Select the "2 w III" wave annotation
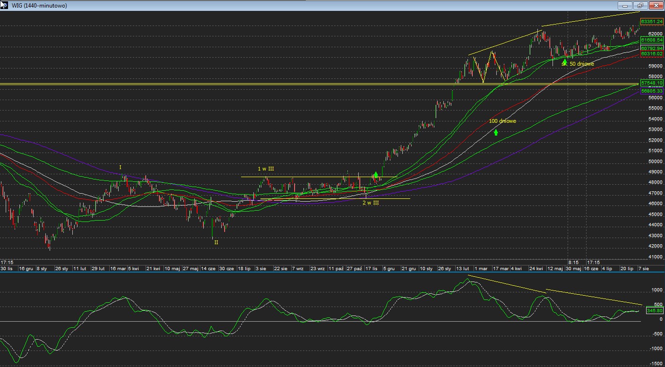The height and width of the screenshot is (367, 665). click(x=371, y=203)
